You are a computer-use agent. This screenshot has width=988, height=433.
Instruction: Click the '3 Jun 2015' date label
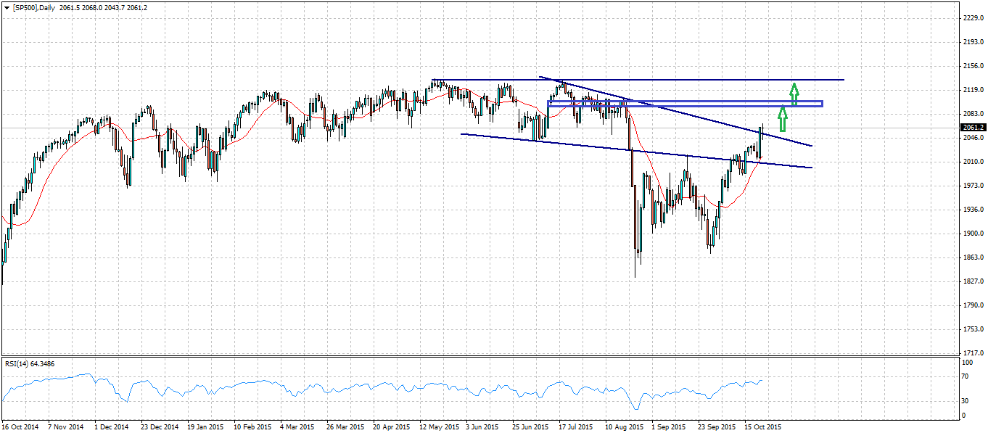(x=482, y=426)
